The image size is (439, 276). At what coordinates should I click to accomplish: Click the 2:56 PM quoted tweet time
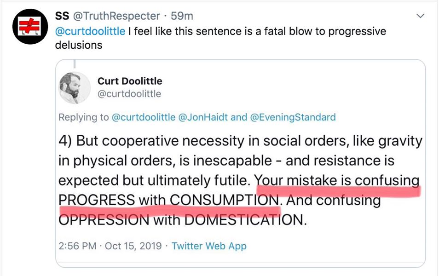click(77, 246)
